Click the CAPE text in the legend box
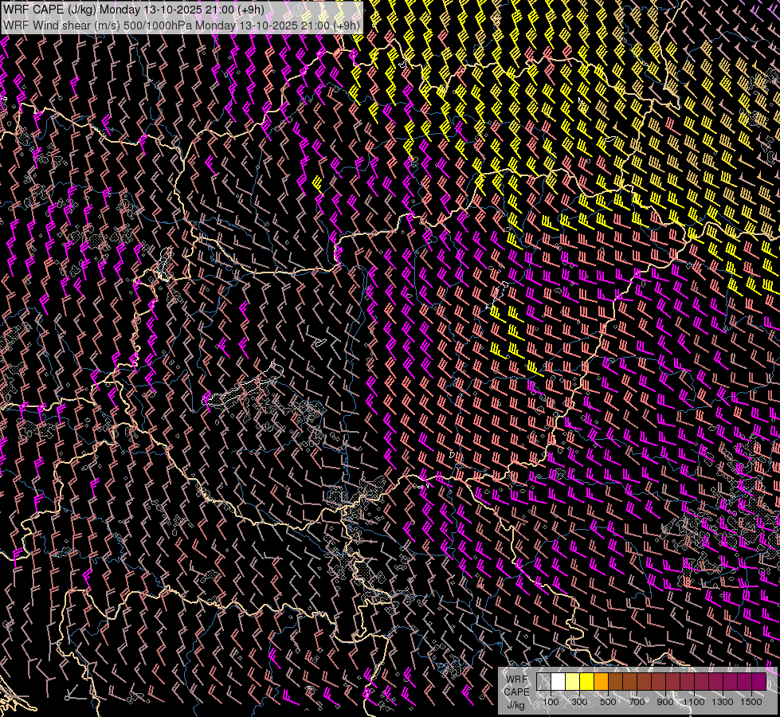 pos(516,692)
